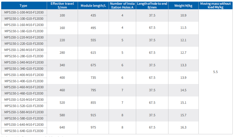Select moving mass value 5.5
The height and width of the screenshot is (137, 235).
[x=215, y=72]
